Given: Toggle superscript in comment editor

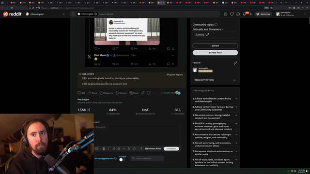Looking at the screenshot, I should [129, 149].
